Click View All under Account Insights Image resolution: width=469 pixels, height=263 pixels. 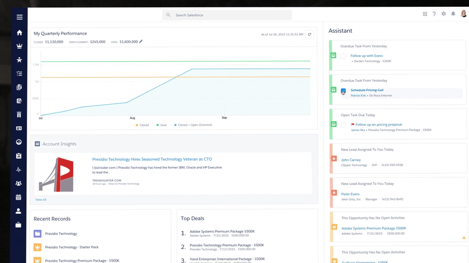[41, 199]
